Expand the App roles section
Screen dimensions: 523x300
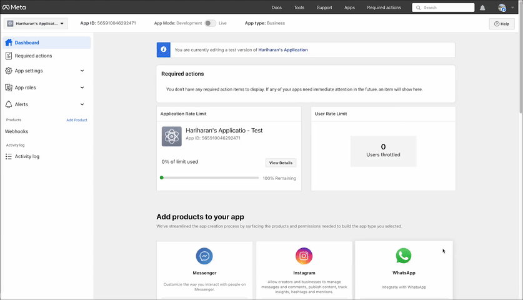point(82,87)
